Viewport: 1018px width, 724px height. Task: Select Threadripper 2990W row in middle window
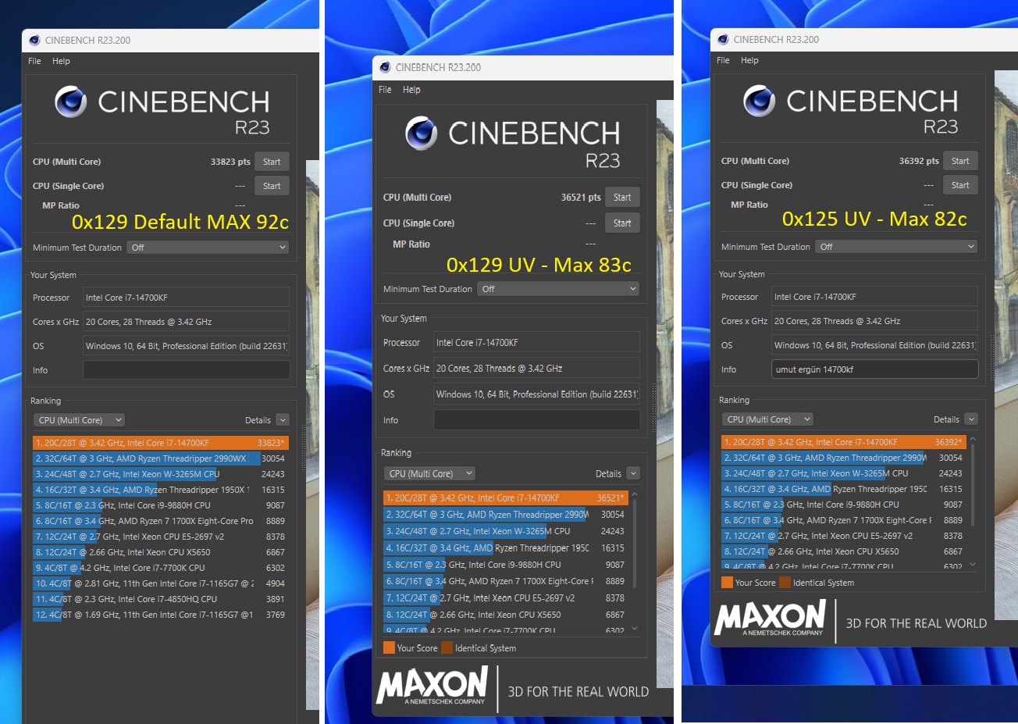tap(506, 515)
